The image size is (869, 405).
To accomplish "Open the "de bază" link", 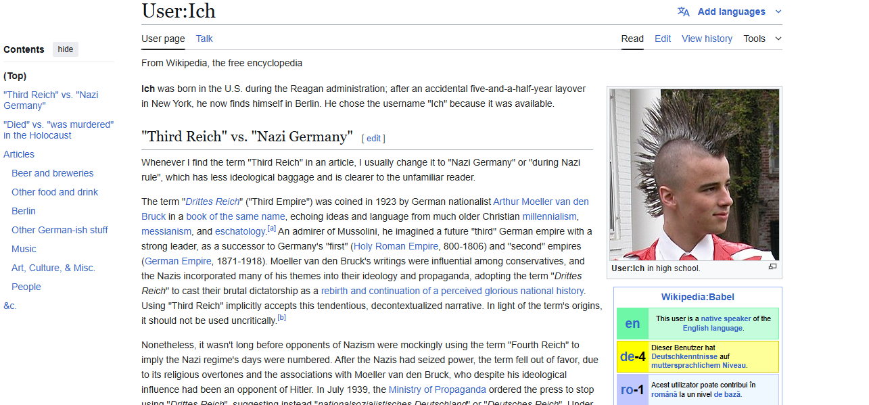I will [727, 394].
